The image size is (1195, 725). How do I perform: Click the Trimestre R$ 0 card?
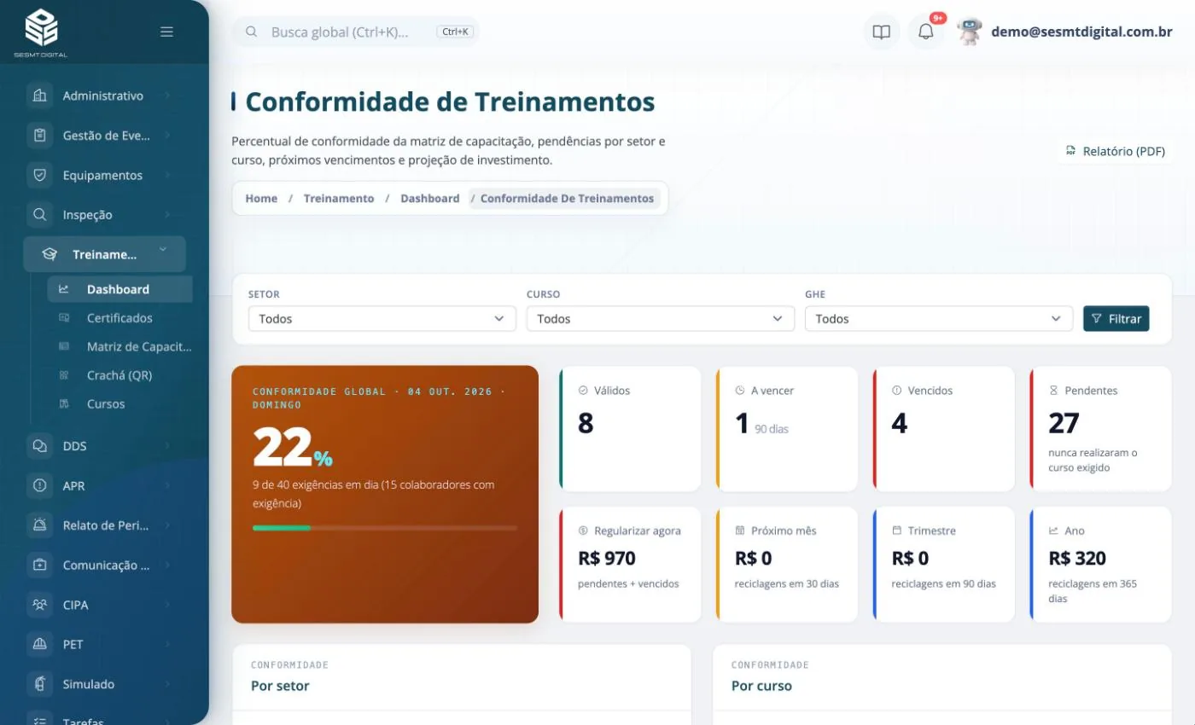pyautogui.click(x=944, y=565)
